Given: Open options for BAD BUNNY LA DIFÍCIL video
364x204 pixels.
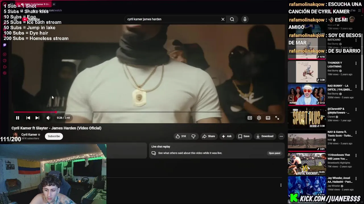Looking at the screenshot, I should click(356, 87).
